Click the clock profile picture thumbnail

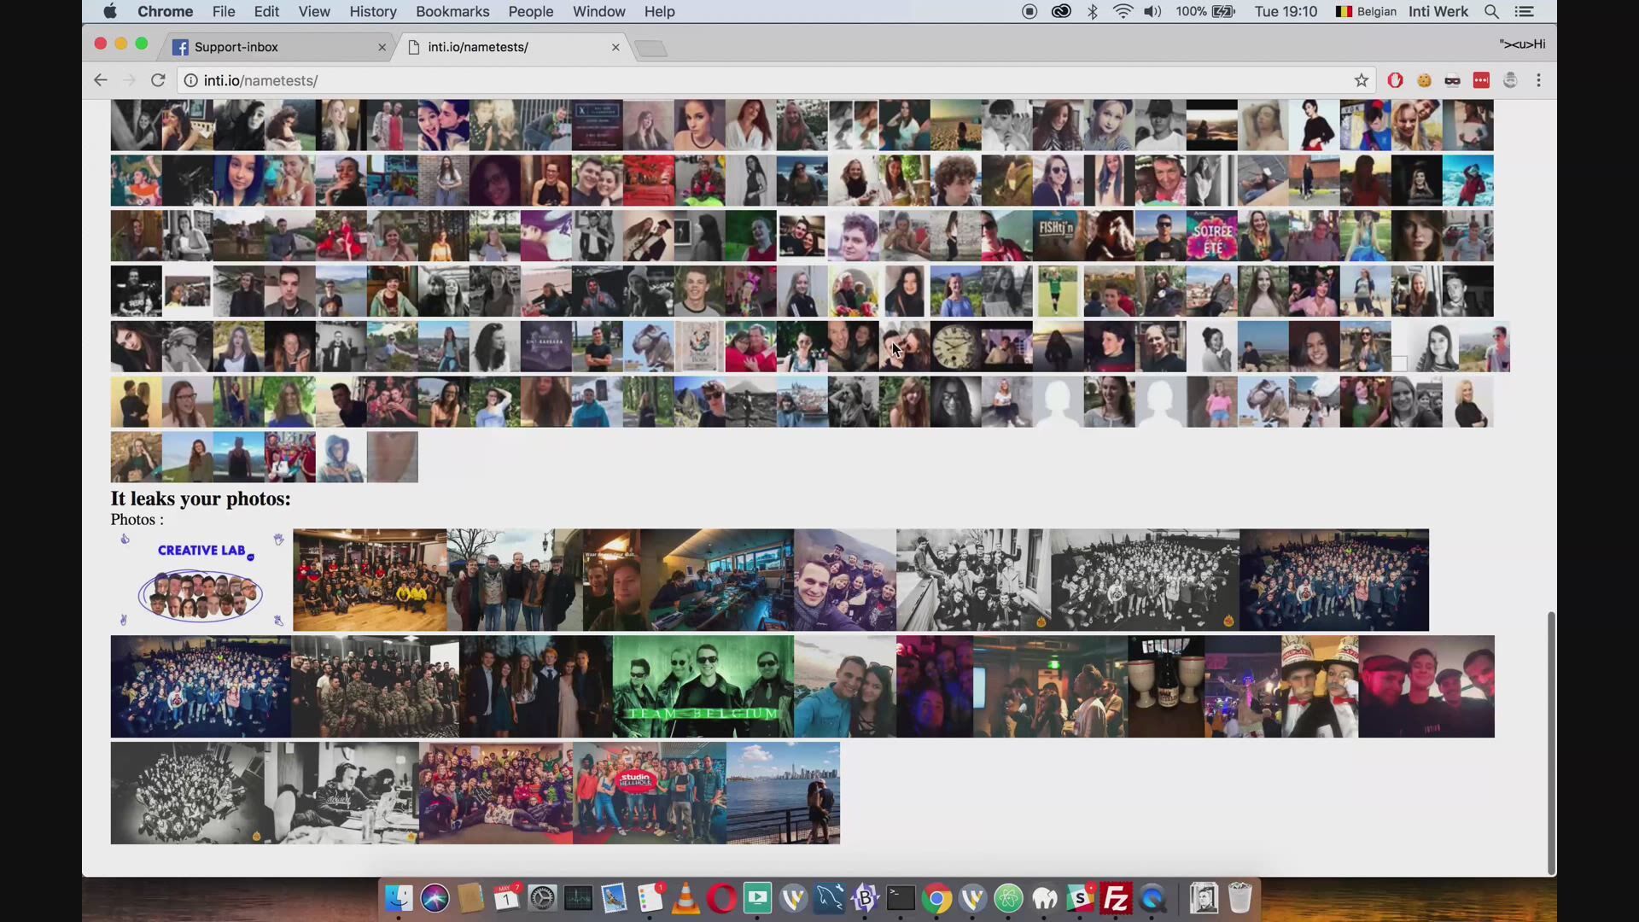pyautogui.click(x=955, y=347)
